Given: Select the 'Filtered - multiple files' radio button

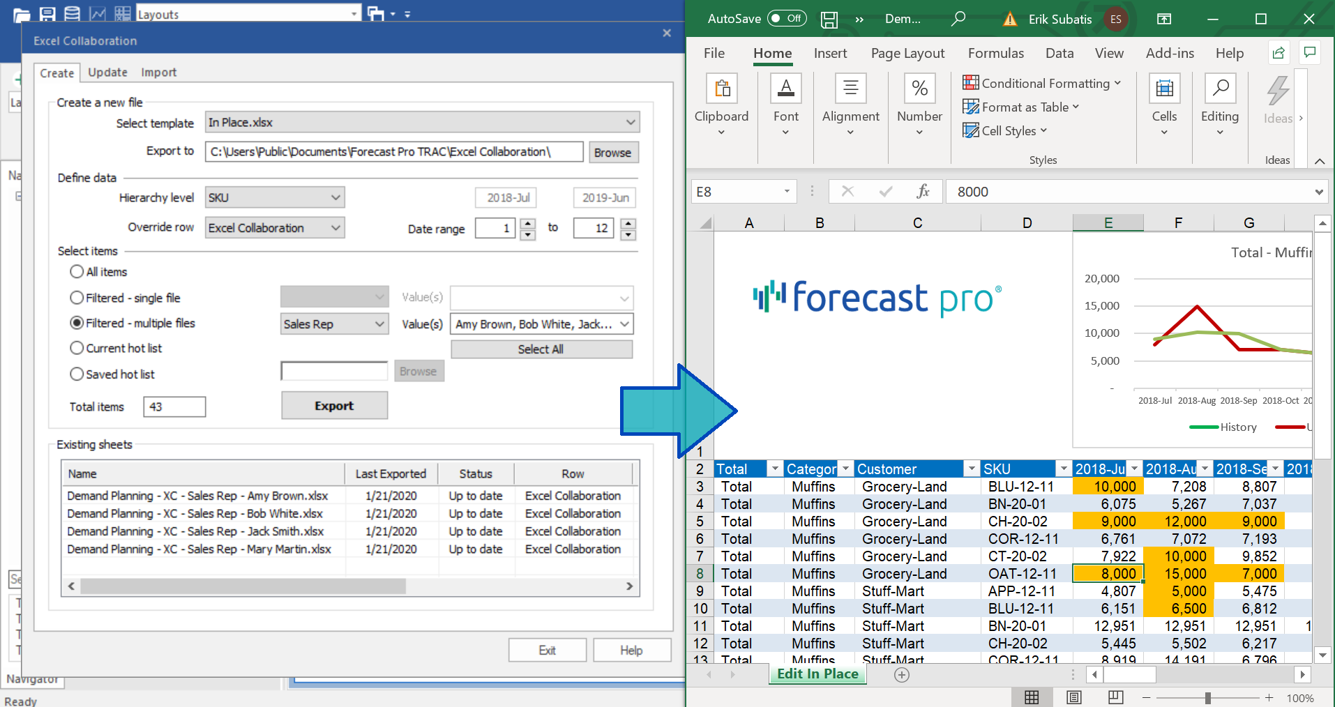Looking at the screenshot, I should tap(77, 323).
